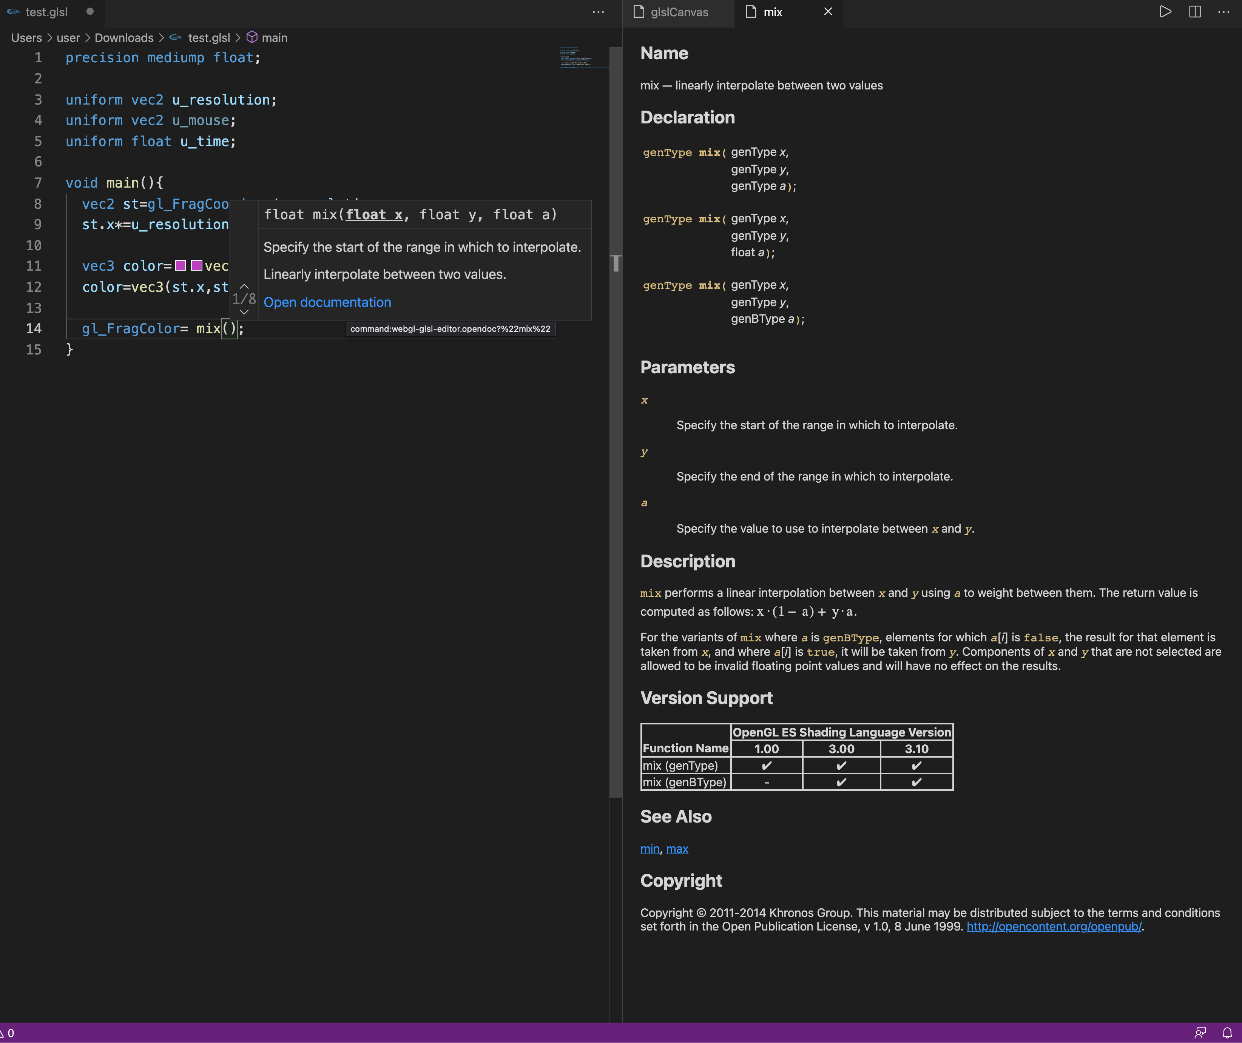This screenshot has width=1242, height=1043.
Task: Click the Run play icon in editor toolbar
Action: [x=1165, y=12]
